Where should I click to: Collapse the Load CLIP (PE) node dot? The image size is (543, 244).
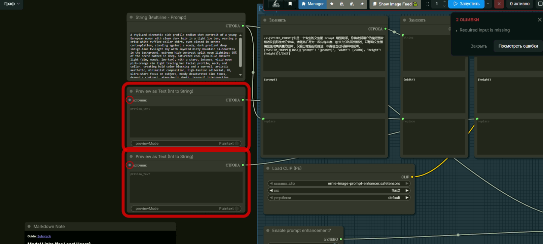click(x=268, y=168)
